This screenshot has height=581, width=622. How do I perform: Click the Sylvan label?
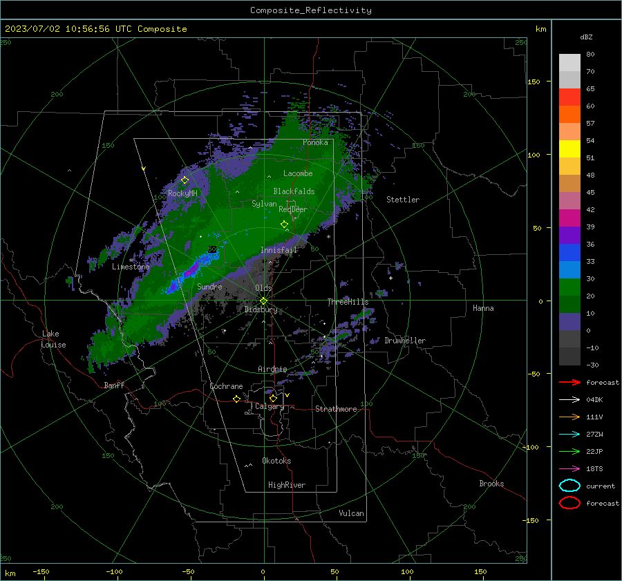pos(264,204)
